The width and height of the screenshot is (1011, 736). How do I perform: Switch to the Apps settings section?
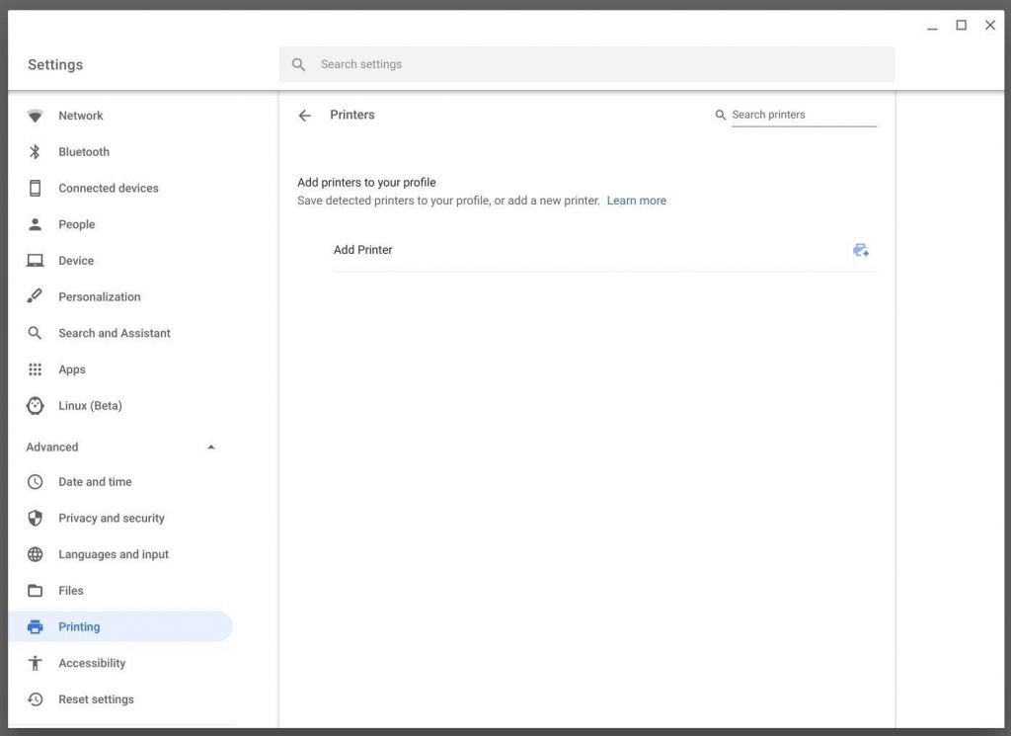(72, 369)
